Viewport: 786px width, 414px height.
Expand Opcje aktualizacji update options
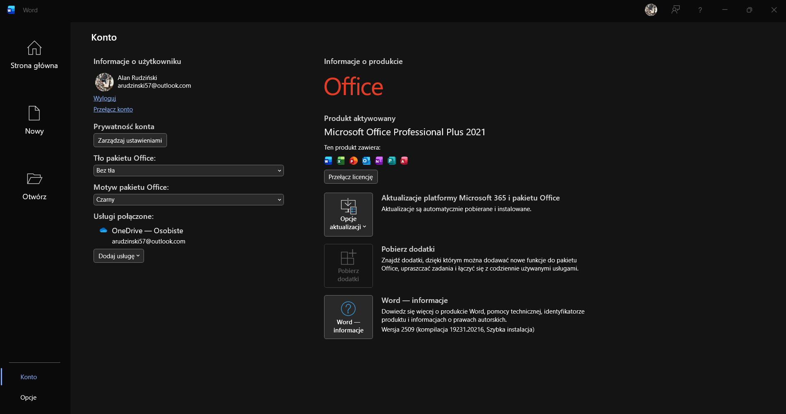[348, 214]
